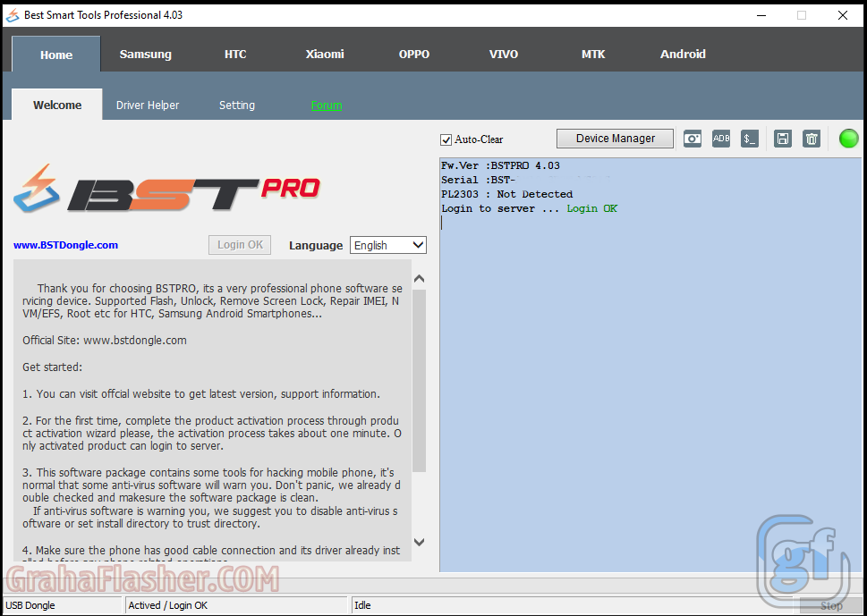Click the 'Serial :BST-' log line
The height and width of the screenshot is (616, 867).
click(479, 180)
